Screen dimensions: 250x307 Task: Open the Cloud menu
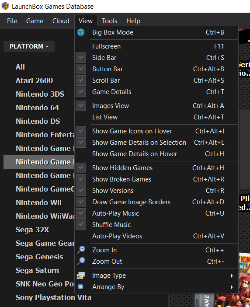(61, 21)
